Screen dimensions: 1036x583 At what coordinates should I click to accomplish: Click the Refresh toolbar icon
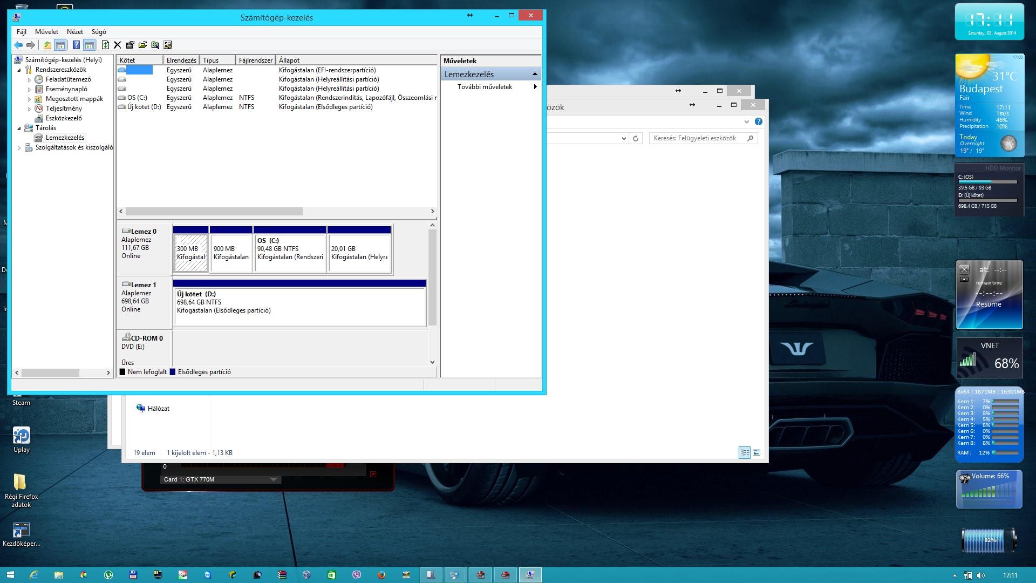pyautogui.click(x=105, y=45)
